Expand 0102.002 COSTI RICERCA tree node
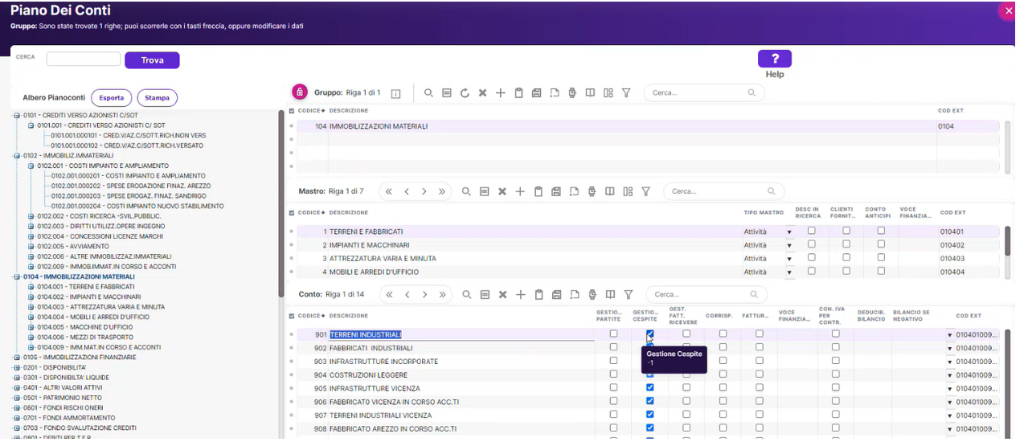The height and width of the screenshot is (446, 1024). 31,216
